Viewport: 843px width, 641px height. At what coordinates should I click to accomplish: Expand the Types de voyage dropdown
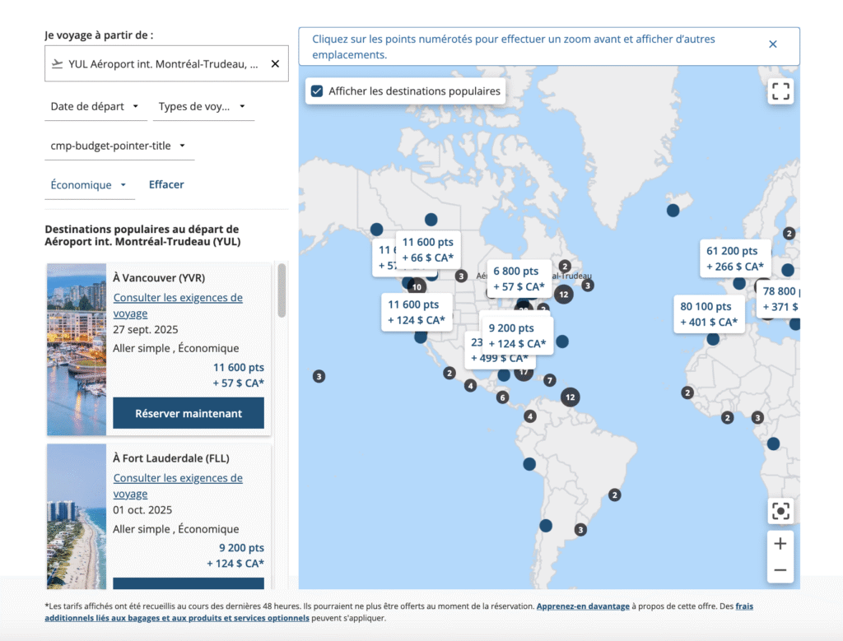203,106
